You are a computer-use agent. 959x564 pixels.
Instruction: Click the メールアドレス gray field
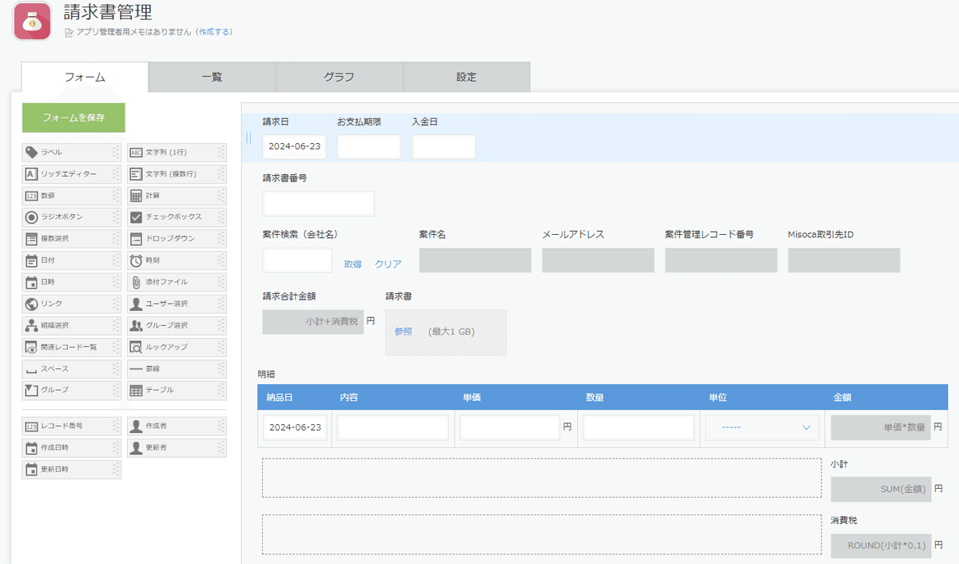(598, 260)
